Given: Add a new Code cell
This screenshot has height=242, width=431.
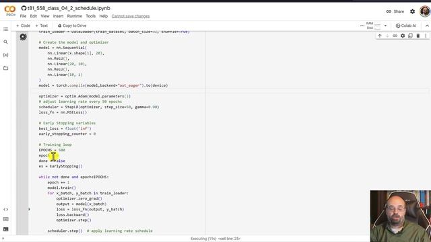Looking at the screenshot, I should point(23,26).
